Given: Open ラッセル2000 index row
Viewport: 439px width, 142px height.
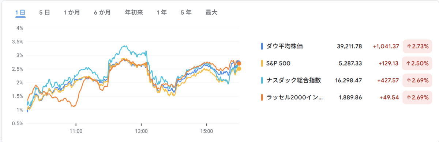Looking at the screenshot, I should [x=346, y=98].
